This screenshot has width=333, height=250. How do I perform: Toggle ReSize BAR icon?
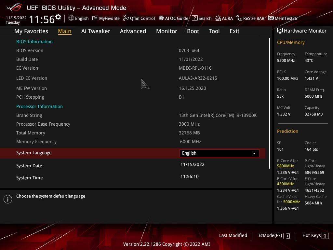click(239, 18)
